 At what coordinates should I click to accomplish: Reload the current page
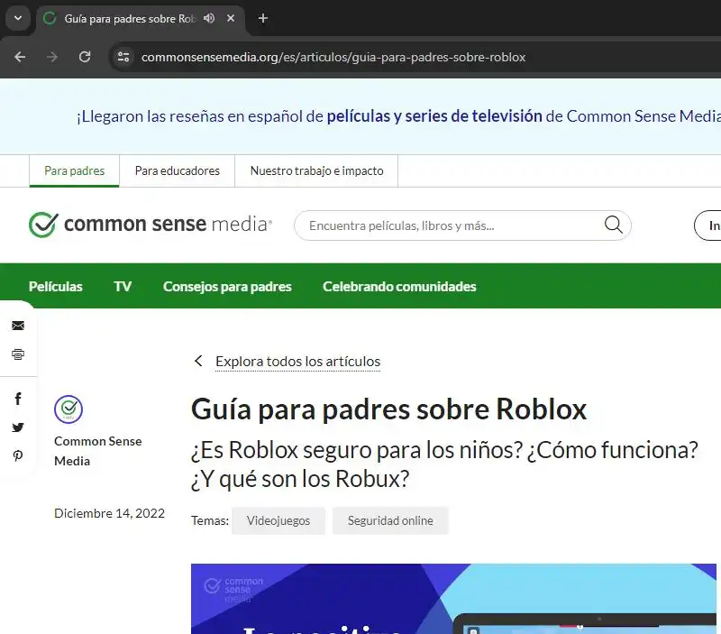tap(85, 57)
